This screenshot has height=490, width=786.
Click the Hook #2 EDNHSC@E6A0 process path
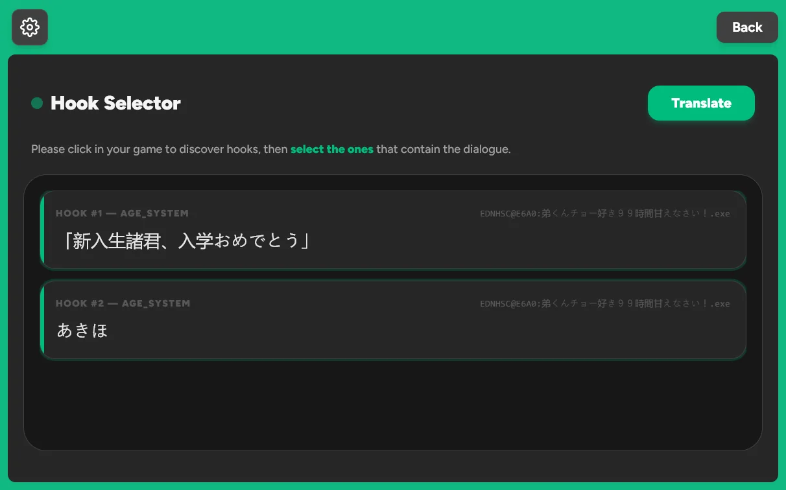tap(605, 303)
